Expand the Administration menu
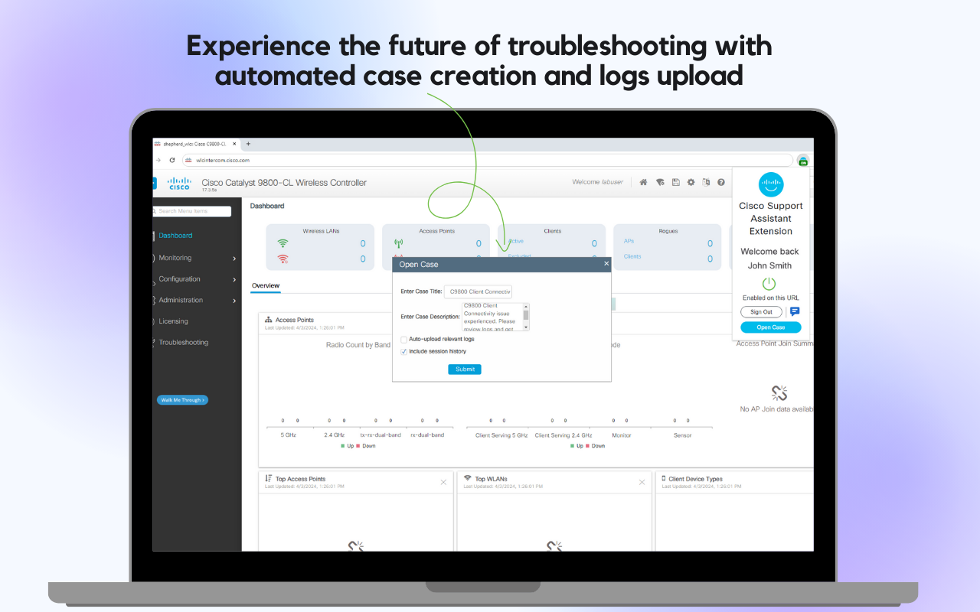This screenshot has height=612, width=980. coord(235,300)
